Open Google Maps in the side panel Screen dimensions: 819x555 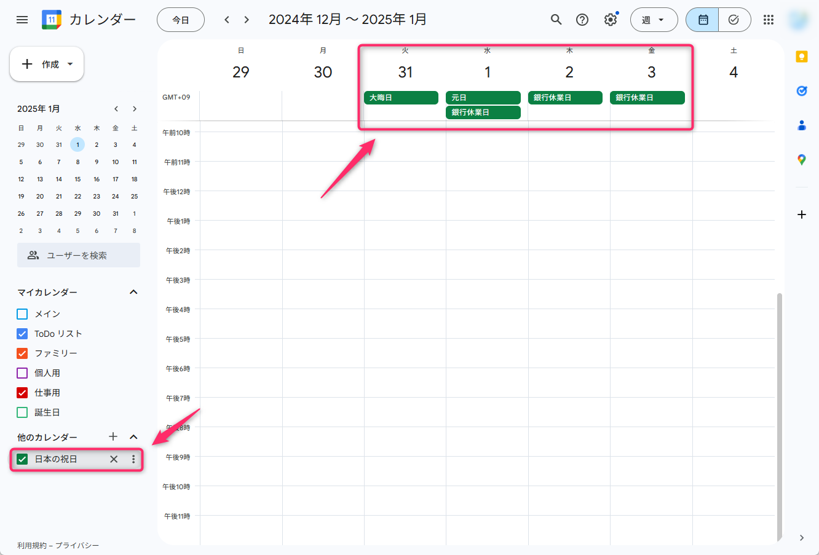[802, 159]
